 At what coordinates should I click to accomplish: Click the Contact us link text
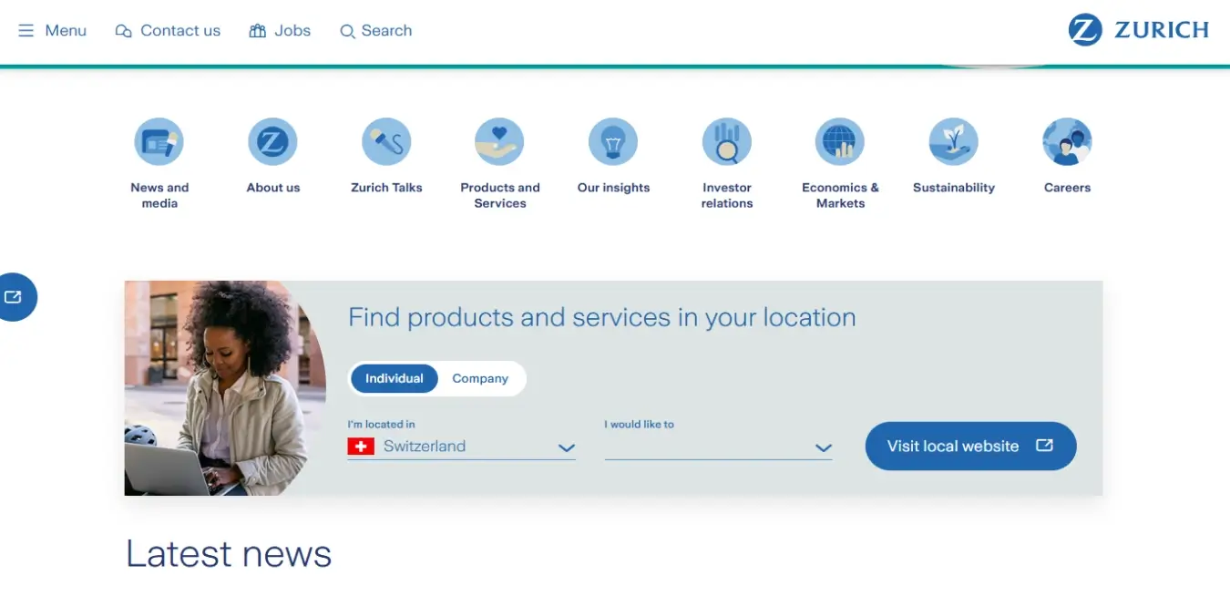pyautogui.click(x=180, y=31)
